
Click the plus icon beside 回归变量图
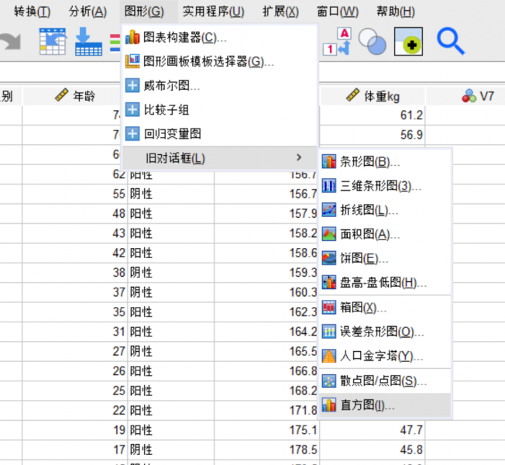[x=132, y=134]
